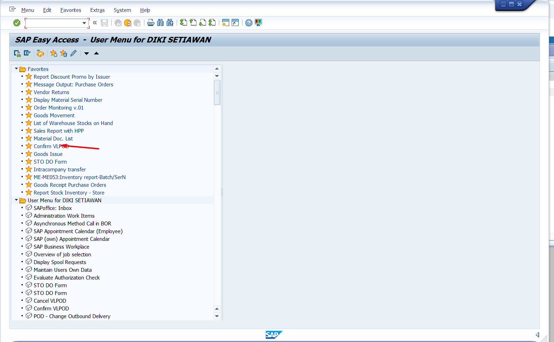The image size is (554, 342).
Task: Open the System menu
Action: pyautogui.click(x=122, y=10)
